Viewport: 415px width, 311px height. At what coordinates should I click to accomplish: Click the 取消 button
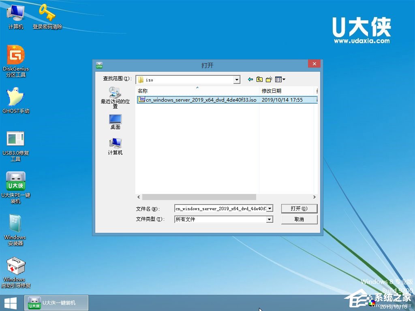(x=299, y=219)
